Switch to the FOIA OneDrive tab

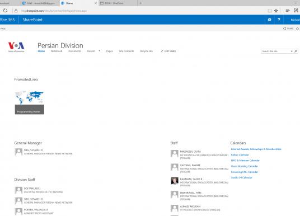tap(118, 3)
